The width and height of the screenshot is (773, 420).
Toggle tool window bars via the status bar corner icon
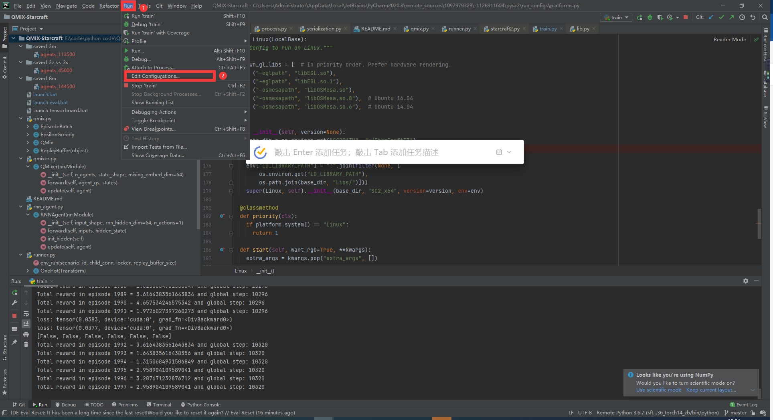pos(5,413)
